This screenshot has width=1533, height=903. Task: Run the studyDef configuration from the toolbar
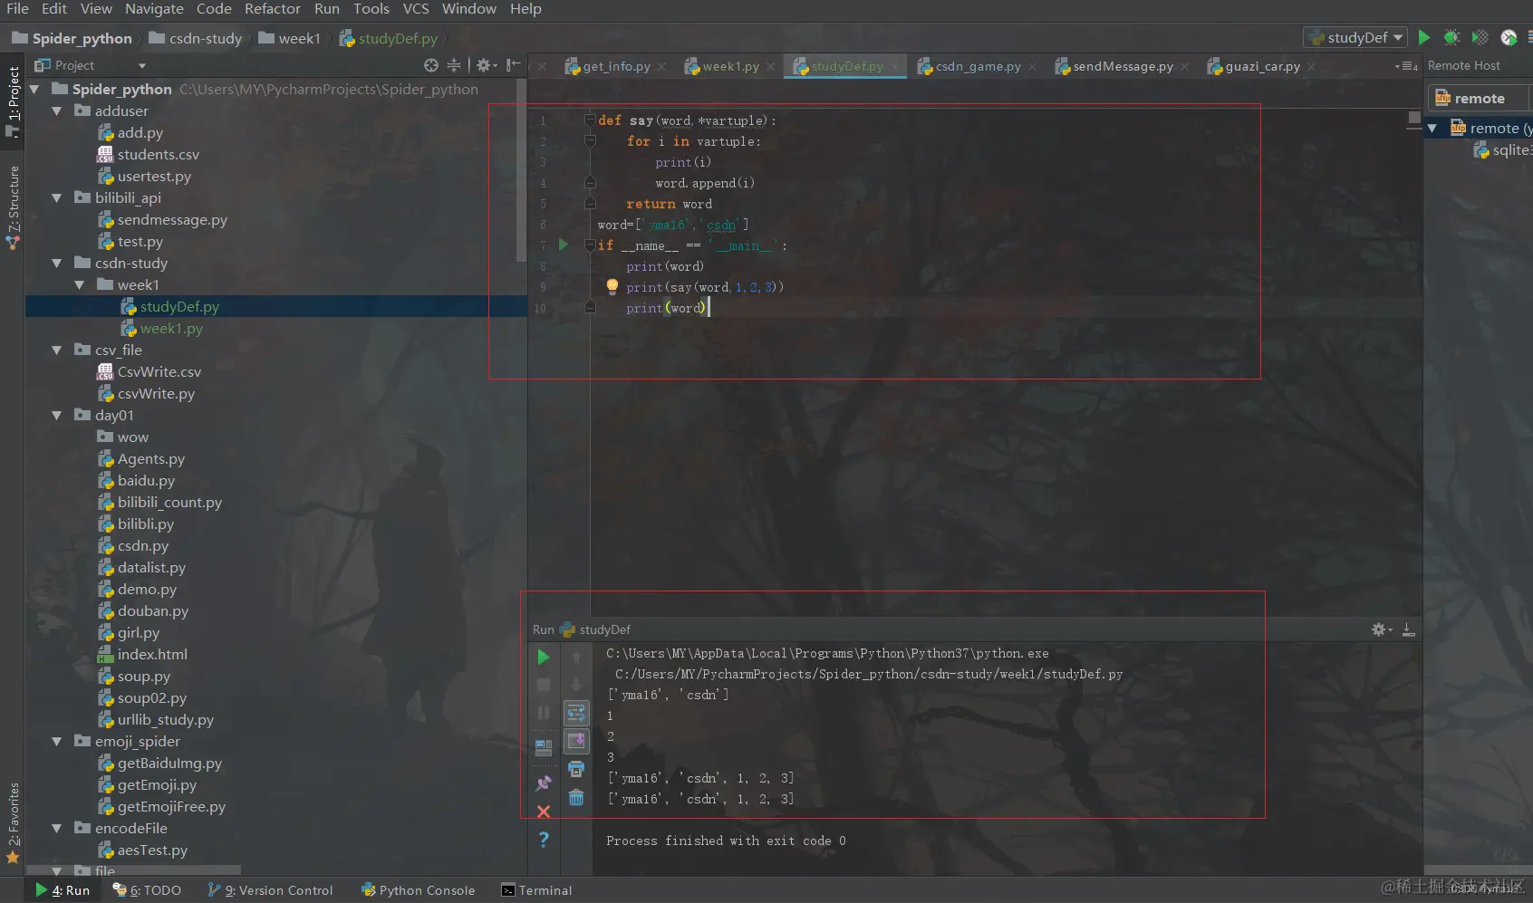coord(1423,37)
